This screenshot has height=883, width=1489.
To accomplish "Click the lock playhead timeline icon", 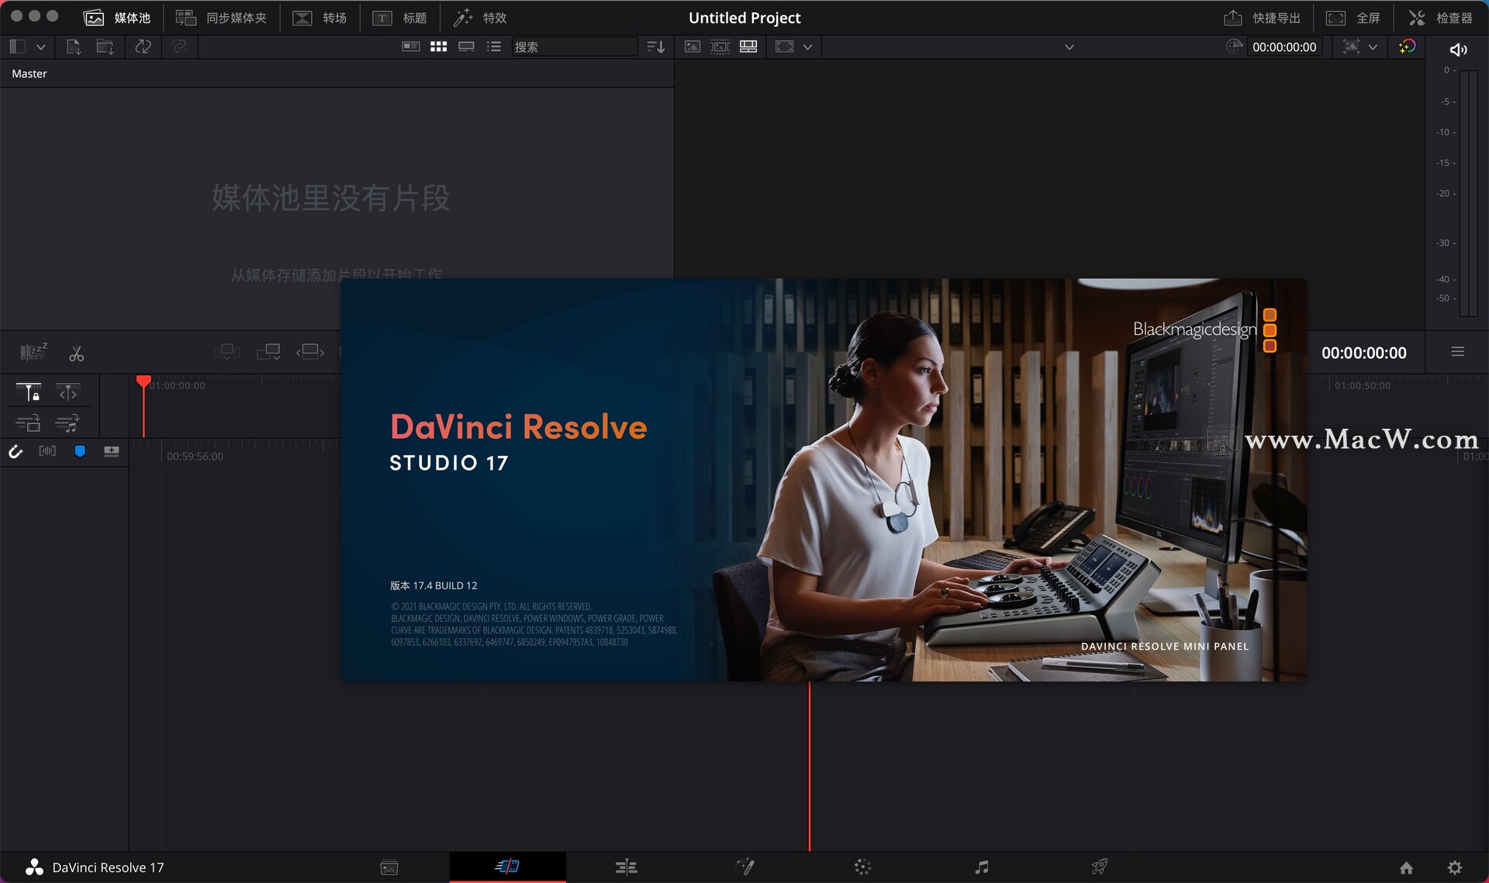I will coord(29,392).
